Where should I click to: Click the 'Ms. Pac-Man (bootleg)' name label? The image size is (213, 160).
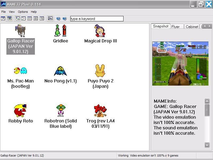click(x=21, y=83)
